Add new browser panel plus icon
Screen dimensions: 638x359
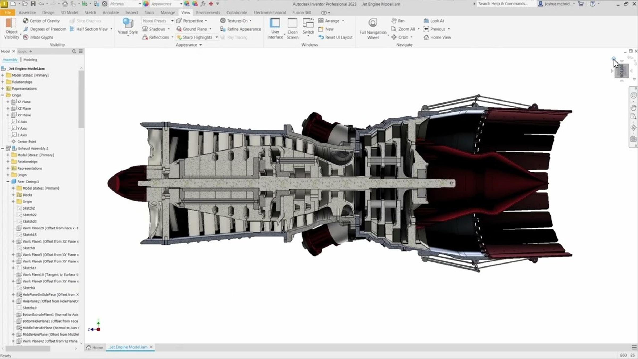[31, 51]
